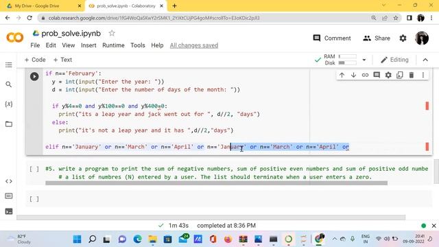Open browser three-dot menu
Viewport: 439px width, 247px height.
431,18
